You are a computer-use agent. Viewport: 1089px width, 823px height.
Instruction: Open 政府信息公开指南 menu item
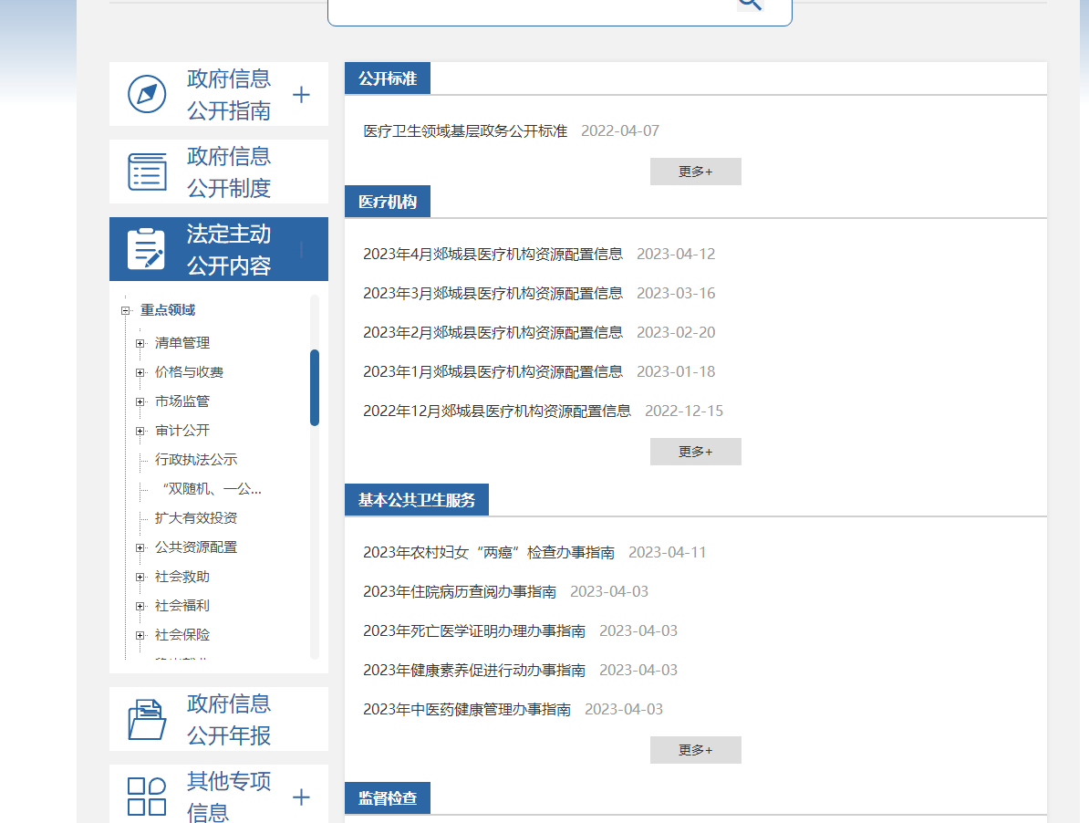click(x=219, y=95)
